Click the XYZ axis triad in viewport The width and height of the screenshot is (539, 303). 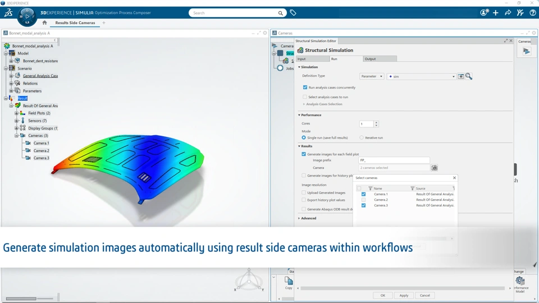[x=249, y=280]
